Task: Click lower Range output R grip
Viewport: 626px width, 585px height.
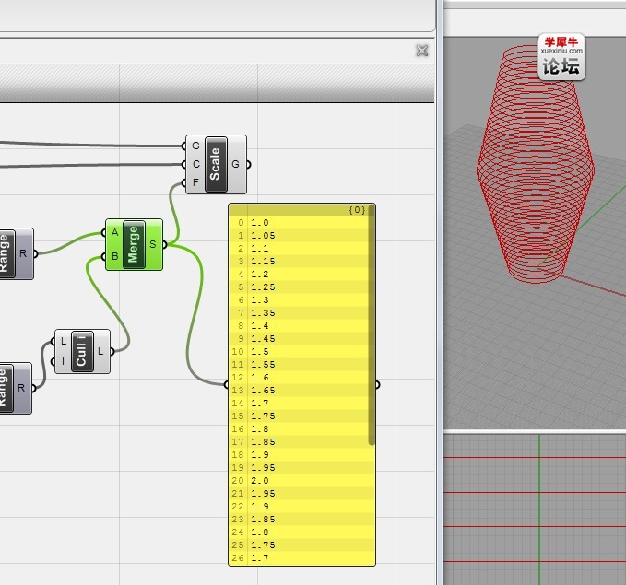Action: [x=33, y=388]
